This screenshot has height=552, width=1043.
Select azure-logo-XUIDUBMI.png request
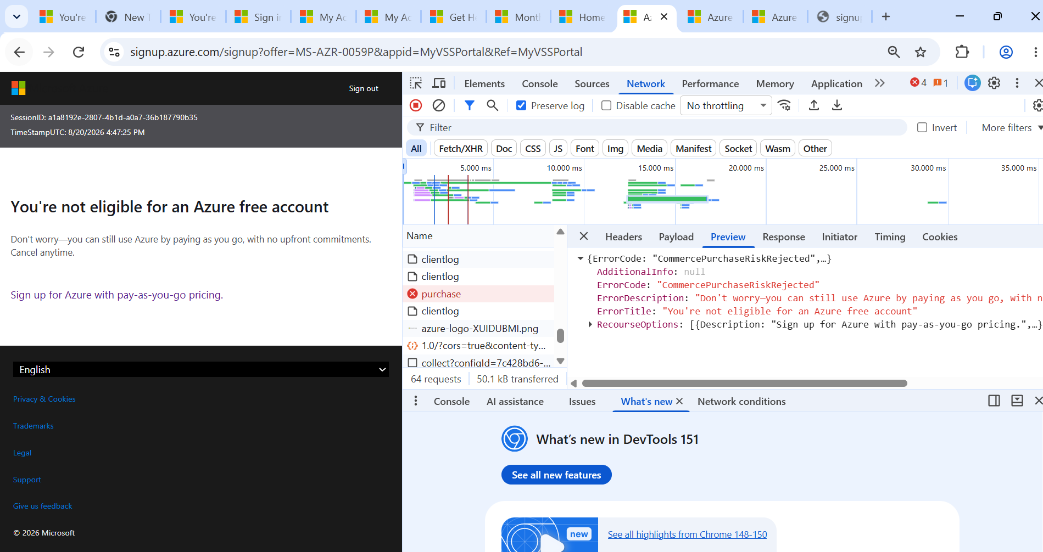click(479, 328)
